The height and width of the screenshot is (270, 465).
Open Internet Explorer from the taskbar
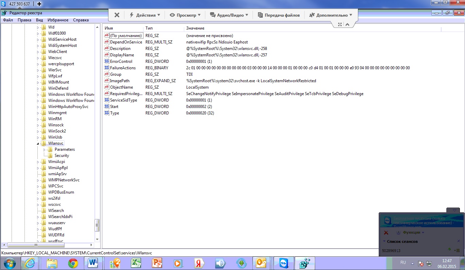click(x=30, y=263)
